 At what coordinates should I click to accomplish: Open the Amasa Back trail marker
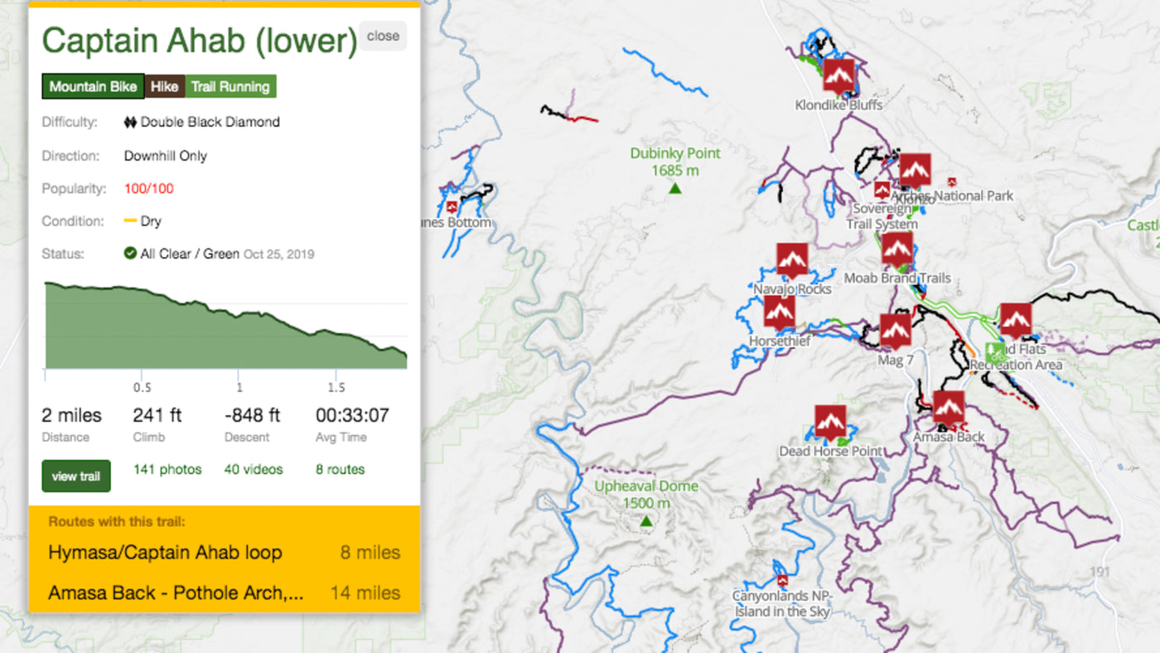[949, 408]
